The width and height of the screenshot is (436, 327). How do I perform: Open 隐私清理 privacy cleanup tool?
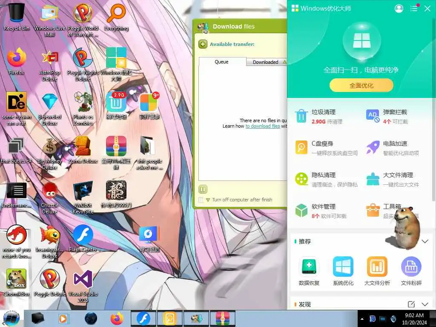coord(327,179)
